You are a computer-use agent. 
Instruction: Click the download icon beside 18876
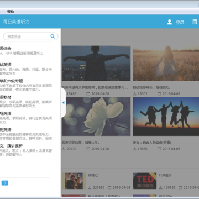click(134, 149)
